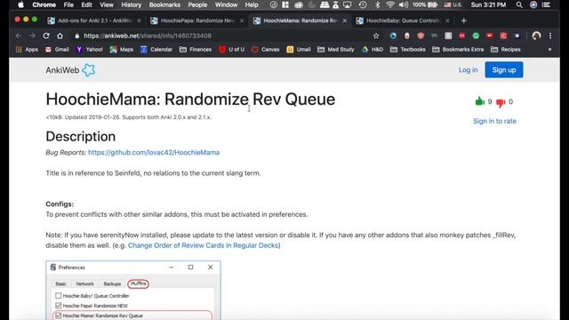The width and height of the screenshot is (569, 320).
Task: Open a new browser tab
Action: point(463,20)
